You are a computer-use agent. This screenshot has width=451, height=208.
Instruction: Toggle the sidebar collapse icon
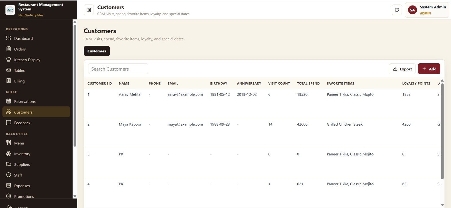(89, 10)
